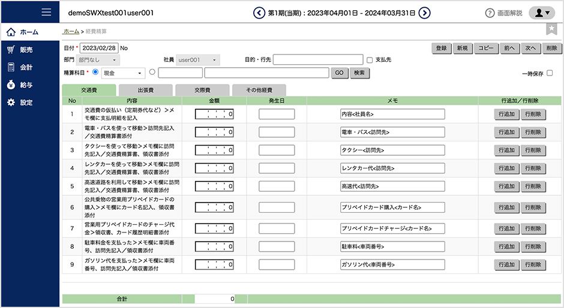Click the GO button
This screenshot has width=564, height=308.
pyautogui.click(x=339, y=73)
